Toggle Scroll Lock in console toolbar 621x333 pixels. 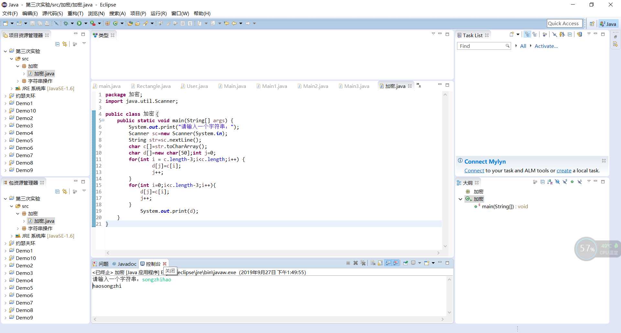click(x=380, y=263)
